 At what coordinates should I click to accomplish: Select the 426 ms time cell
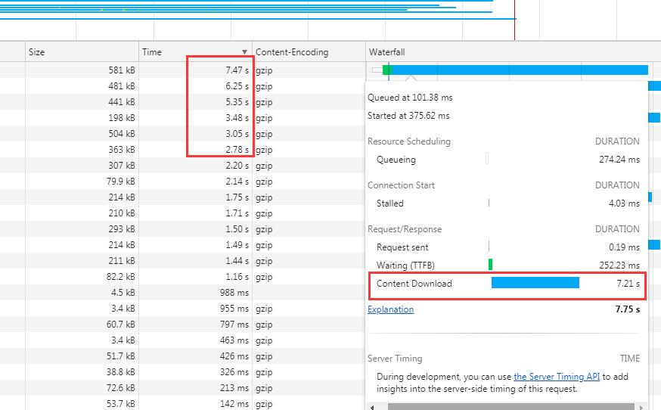pyautogui.click(x=195, y=356)
